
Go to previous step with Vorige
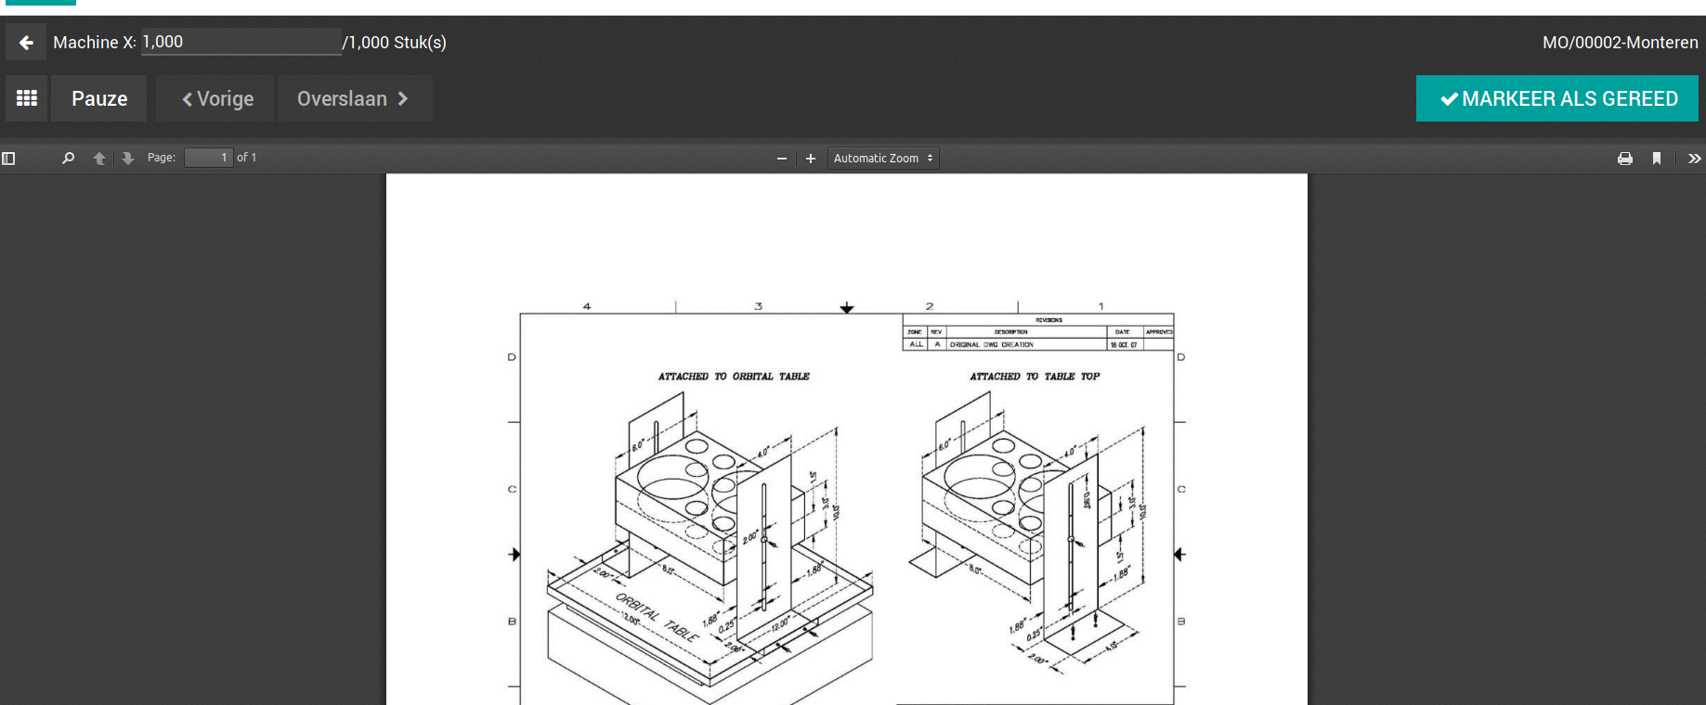point(216,98)
